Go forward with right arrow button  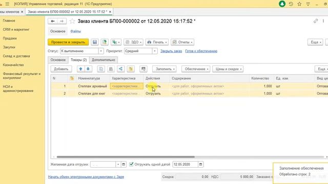tap(61, 21)
